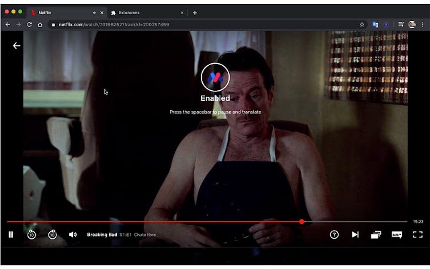This screenshot has width=430, height=269.
Task: Open the browser home page
Action: [40, 25]
